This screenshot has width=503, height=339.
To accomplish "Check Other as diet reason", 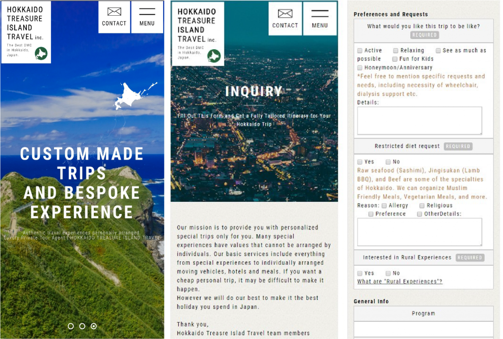I will pyautogui.click(x=419, y=214).
